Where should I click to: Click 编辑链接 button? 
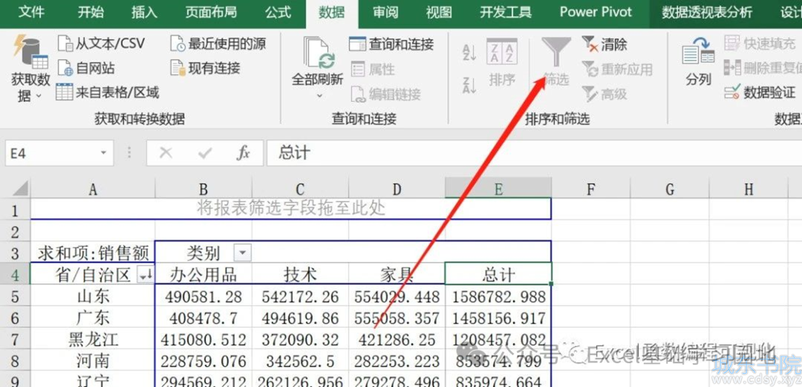pyautogui.click(x=385, y=94)
